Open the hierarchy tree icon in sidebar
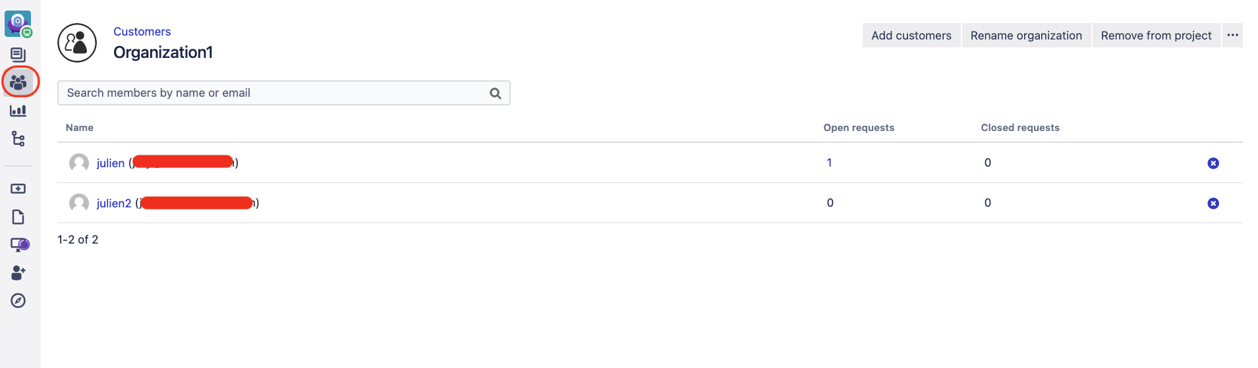This screenshot has width=1258, height=368. pyautogui.click(x=18, y=139)
